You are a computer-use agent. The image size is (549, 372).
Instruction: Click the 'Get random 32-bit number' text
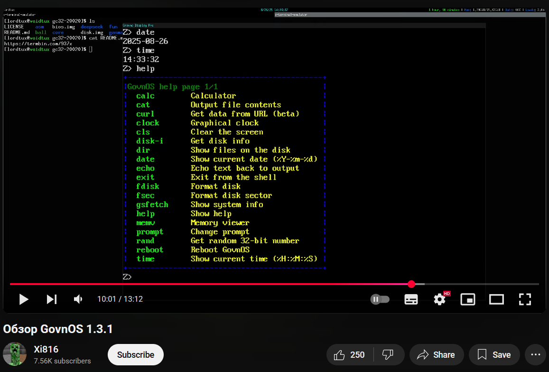click(245, 241)
